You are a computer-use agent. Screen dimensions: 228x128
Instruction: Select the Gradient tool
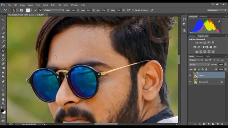(x=3, y=68)
